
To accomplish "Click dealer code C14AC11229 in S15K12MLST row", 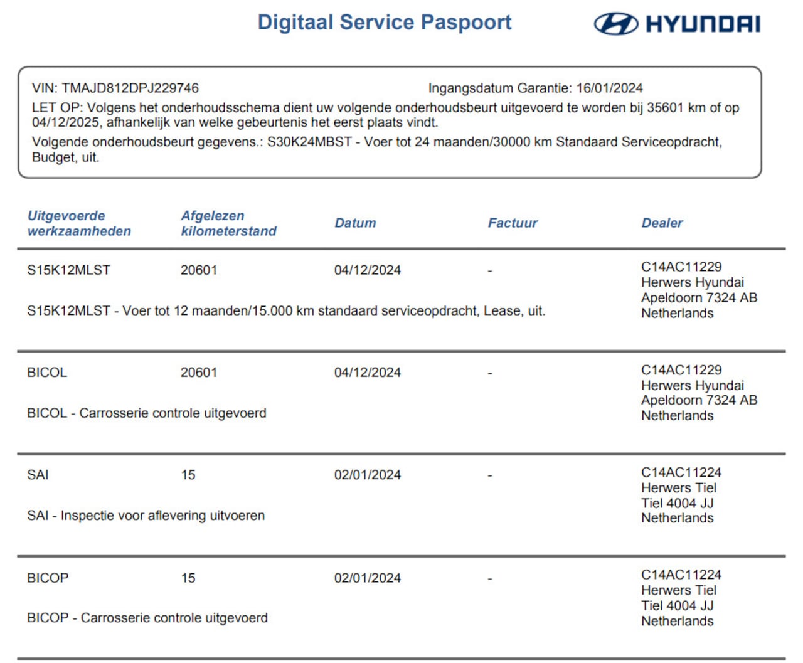I will (x=681, y=267).
